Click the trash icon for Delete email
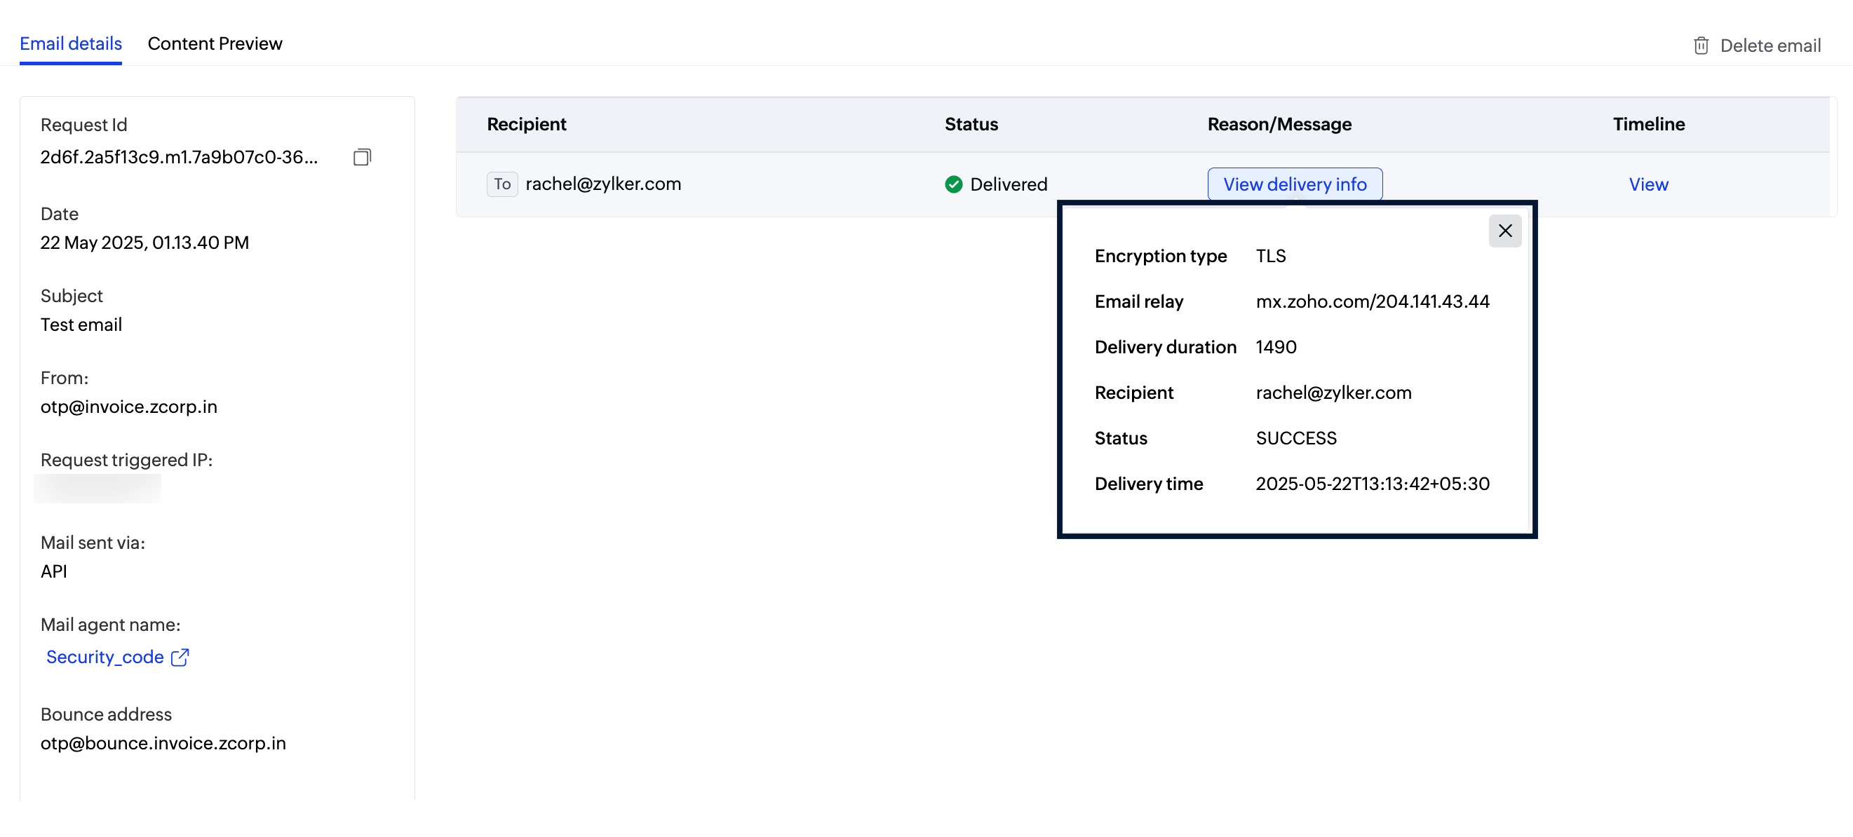 1701,46
